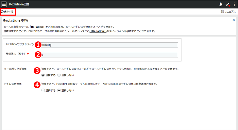Select 連携しない for アドレス帳連携
238x130 pixels.
pos(66,90)
